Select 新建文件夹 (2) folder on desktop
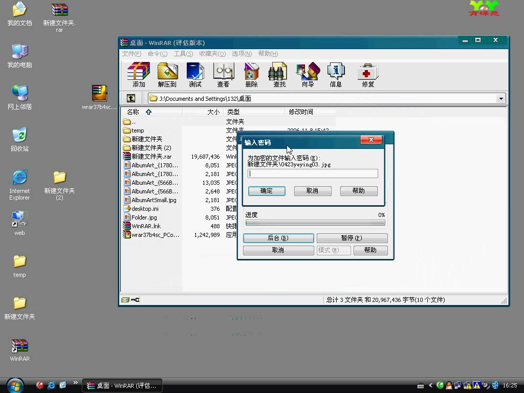This screenshot has height=393, width=524. point(59,186)
